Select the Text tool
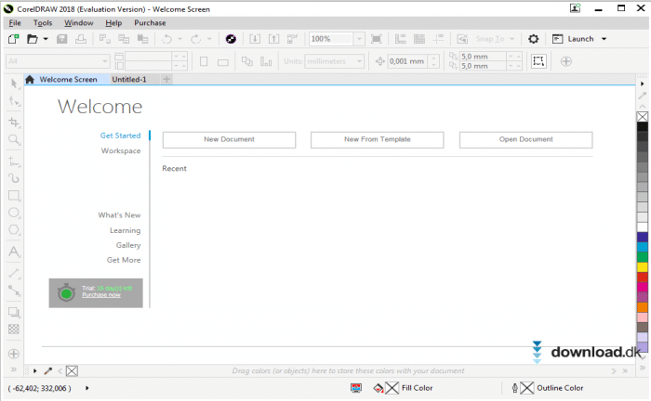 (x=14, y=252)
